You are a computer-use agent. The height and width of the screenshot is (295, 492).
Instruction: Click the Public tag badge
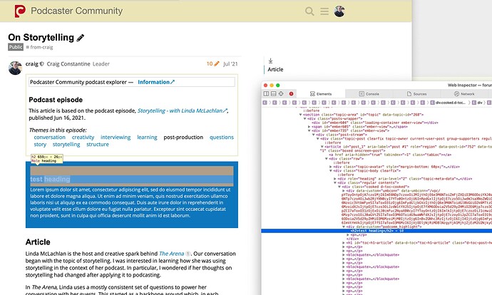[16, 47]
